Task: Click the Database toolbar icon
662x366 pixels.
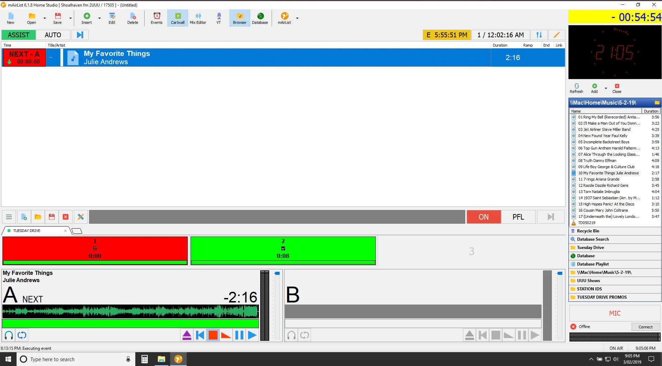Action: pos(260,18)
